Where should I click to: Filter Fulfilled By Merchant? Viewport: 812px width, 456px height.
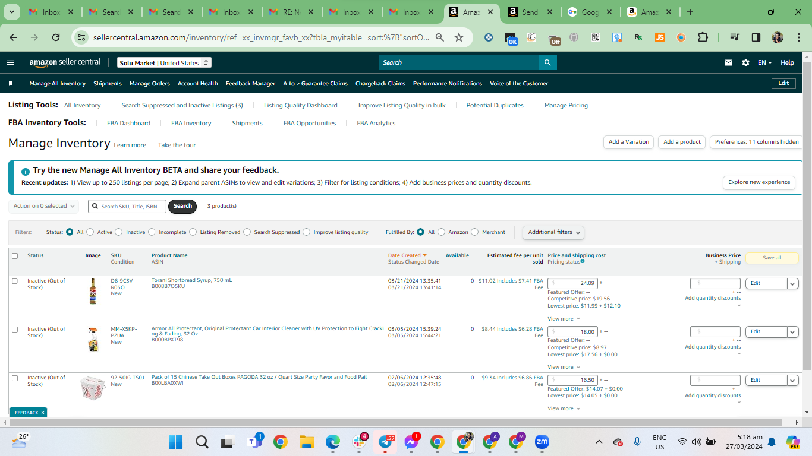pos(474,232)
